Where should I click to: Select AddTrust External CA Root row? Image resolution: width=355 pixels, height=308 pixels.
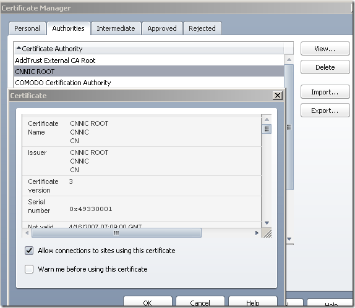149,60
